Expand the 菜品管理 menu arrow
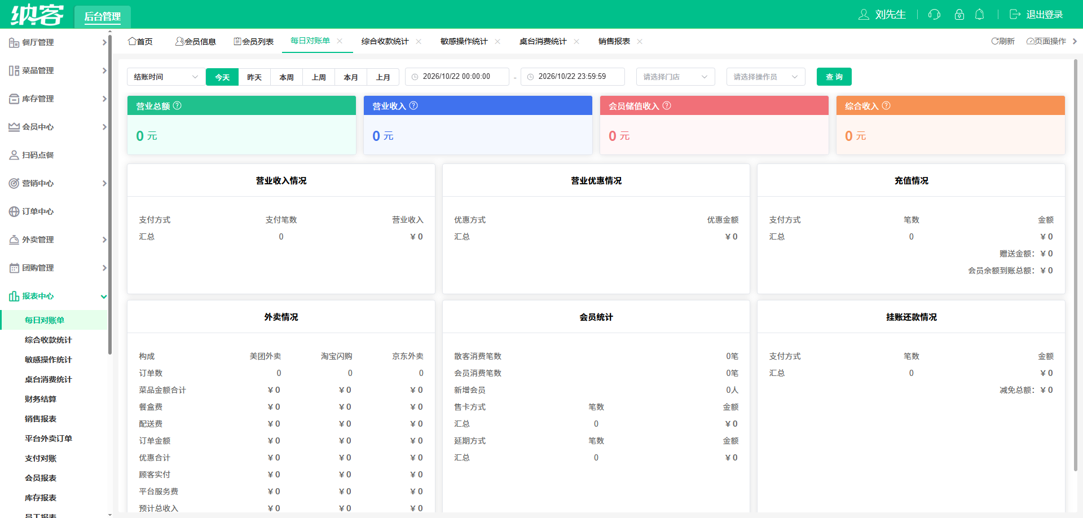Image resolution: width=1083 pixels, height=518 pixels. (x=104, y=70)
